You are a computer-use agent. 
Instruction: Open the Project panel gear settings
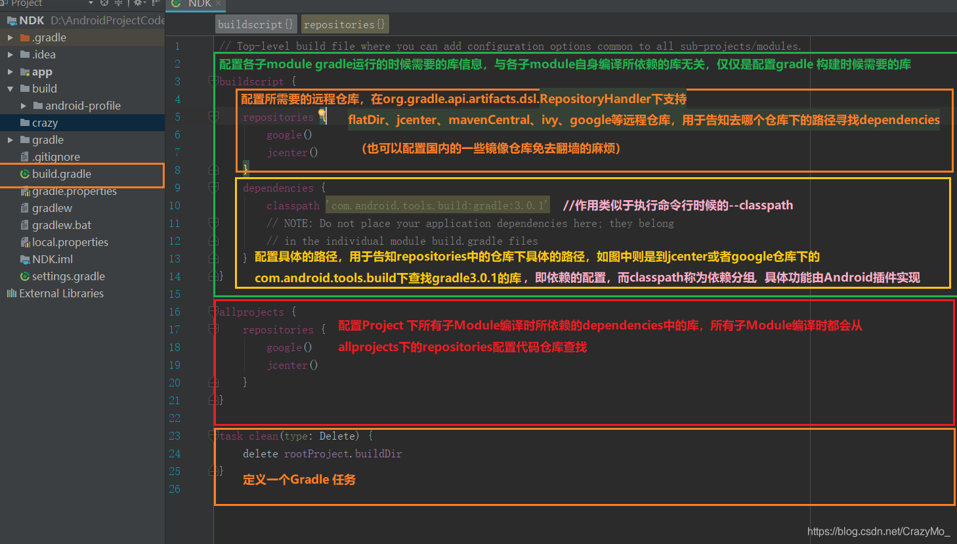pos(138,3)
